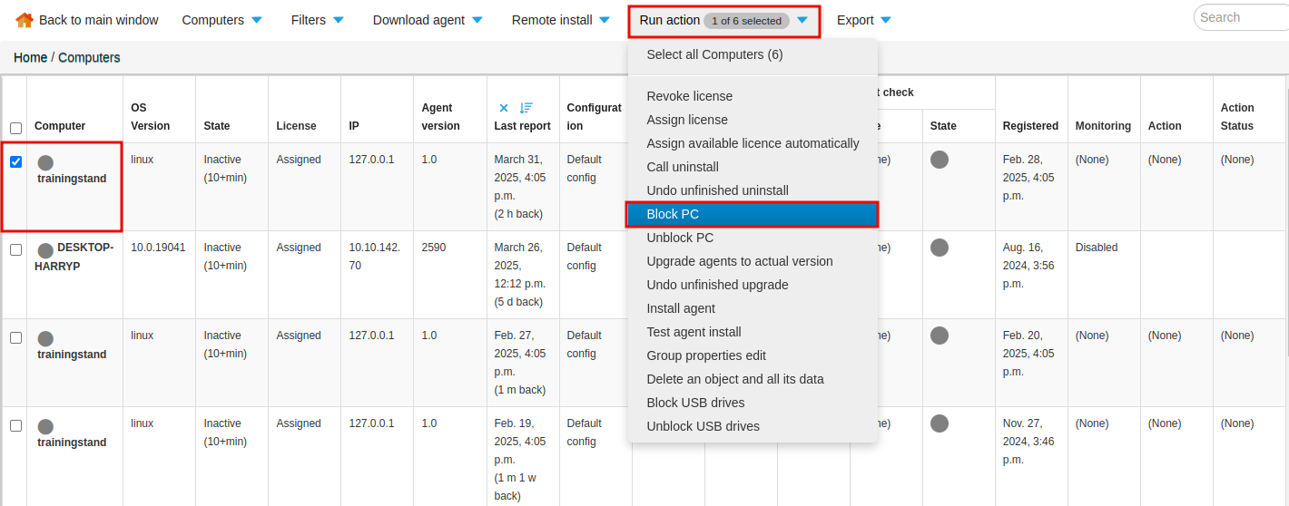
Task: Uncheck the selected trainingstand row checkbox
Action: click(15, 162)
